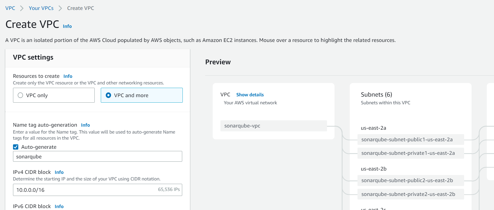Image resolution: width=494 pixels, height=210 pixels.
Task: Open Info next to IPv6 CIDR block
Action: tap(59, 206)
